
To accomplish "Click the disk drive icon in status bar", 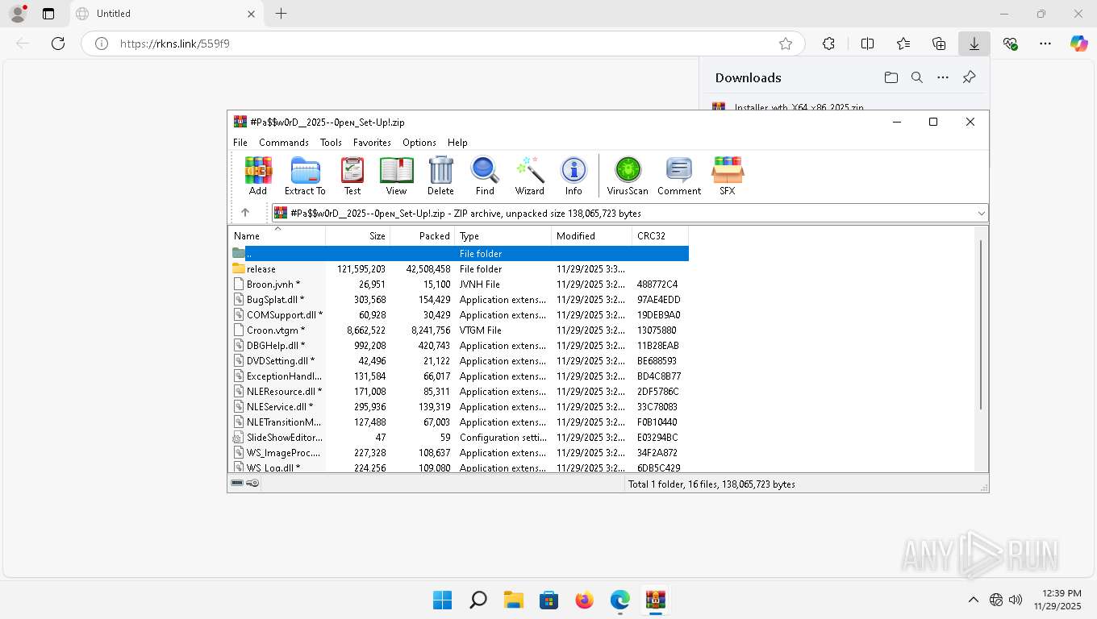I will 237,484.
